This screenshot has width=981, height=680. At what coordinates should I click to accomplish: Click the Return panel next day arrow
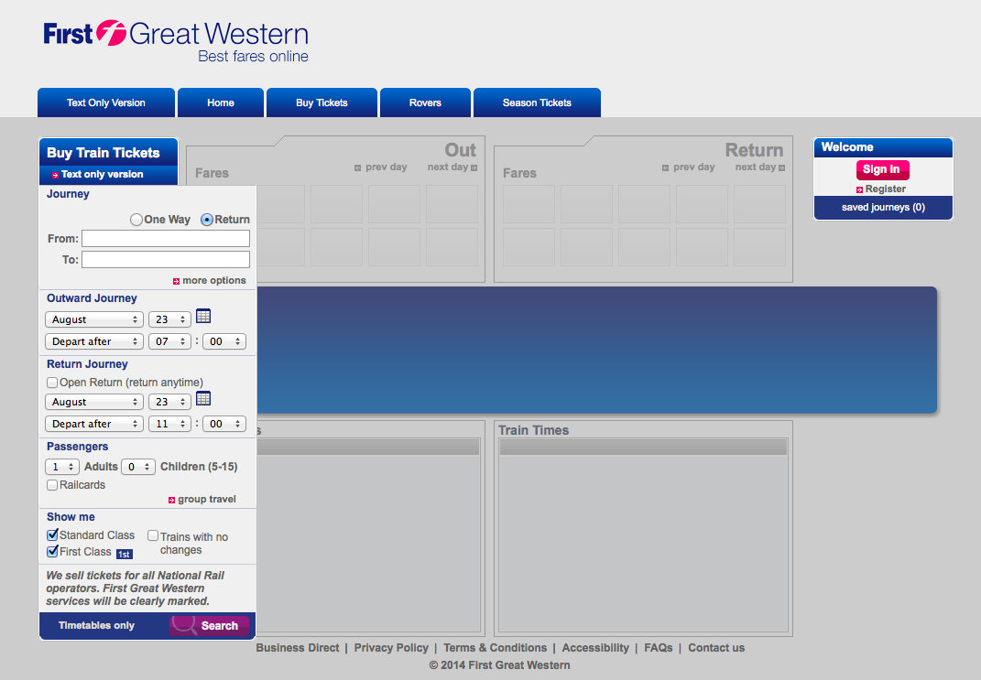point(782,167)
